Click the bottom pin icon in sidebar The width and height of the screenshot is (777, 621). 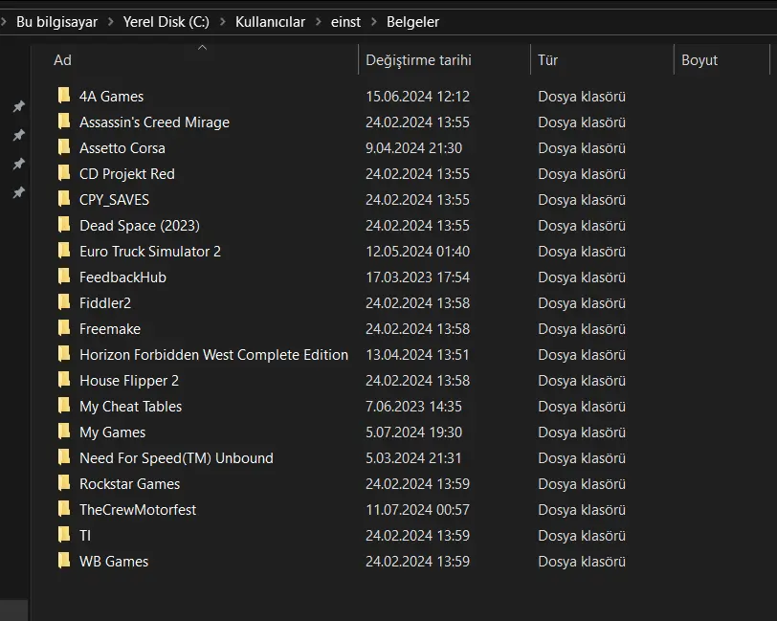pyautogui.click(x=18, y=192)
